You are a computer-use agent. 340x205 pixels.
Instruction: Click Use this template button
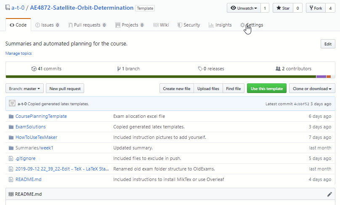pyautogui.click(x=267, y=88)
